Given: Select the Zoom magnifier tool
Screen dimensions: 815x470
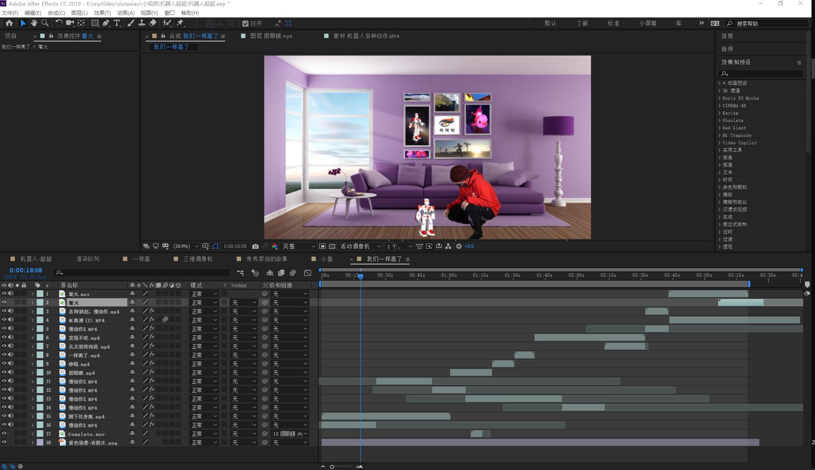Looking at the screenshot, I should [45, 23].
